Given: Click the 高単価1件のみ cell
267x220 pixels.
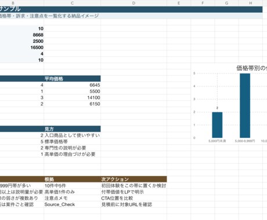Looking at the screenshot, I should (x=72, y=192).
